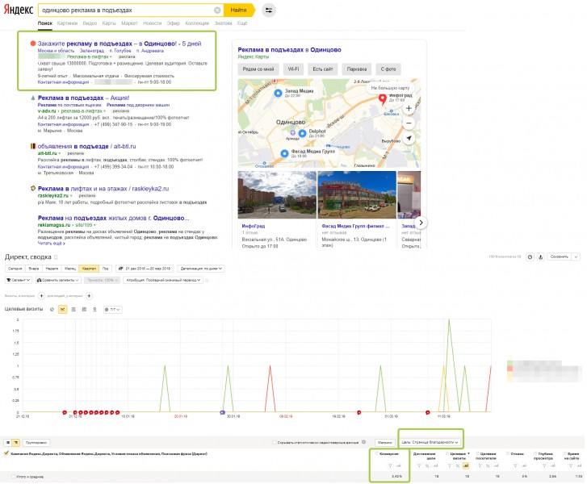Screen dimensions: 587x484
Task: Open the Точность 100% dropdown
Action: click(x=102, y=280)
